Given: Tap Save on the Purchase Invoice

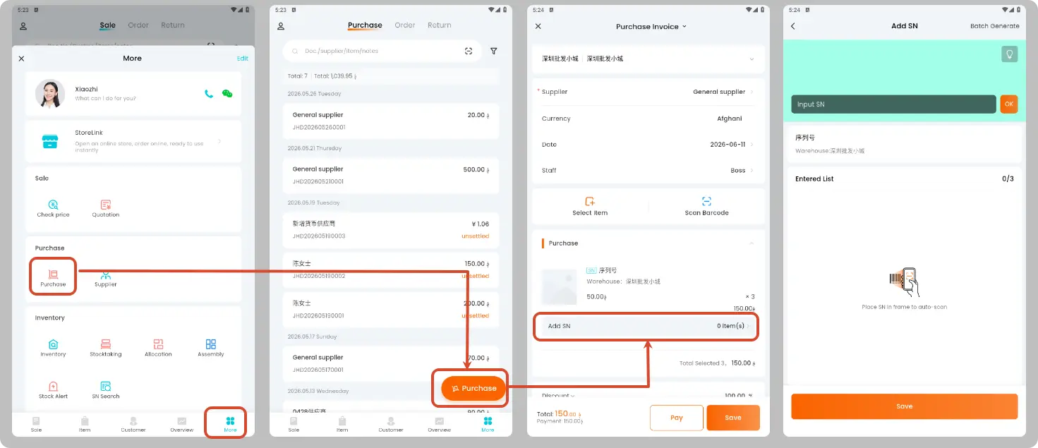Looking at the screenshot, I should point(733,418).
